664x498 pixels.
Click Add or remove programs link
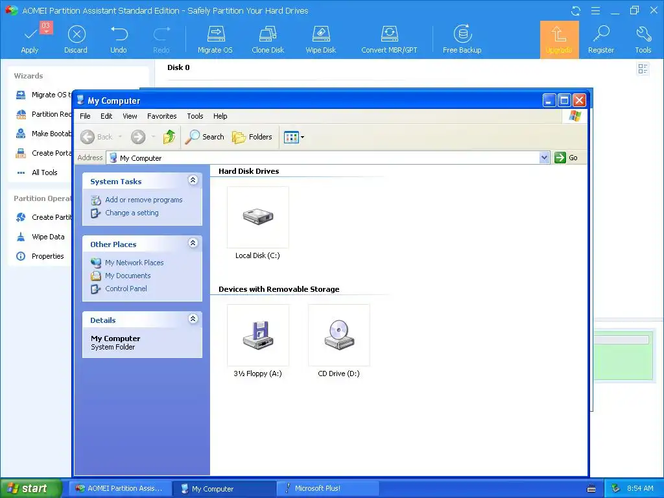[143, 200]
